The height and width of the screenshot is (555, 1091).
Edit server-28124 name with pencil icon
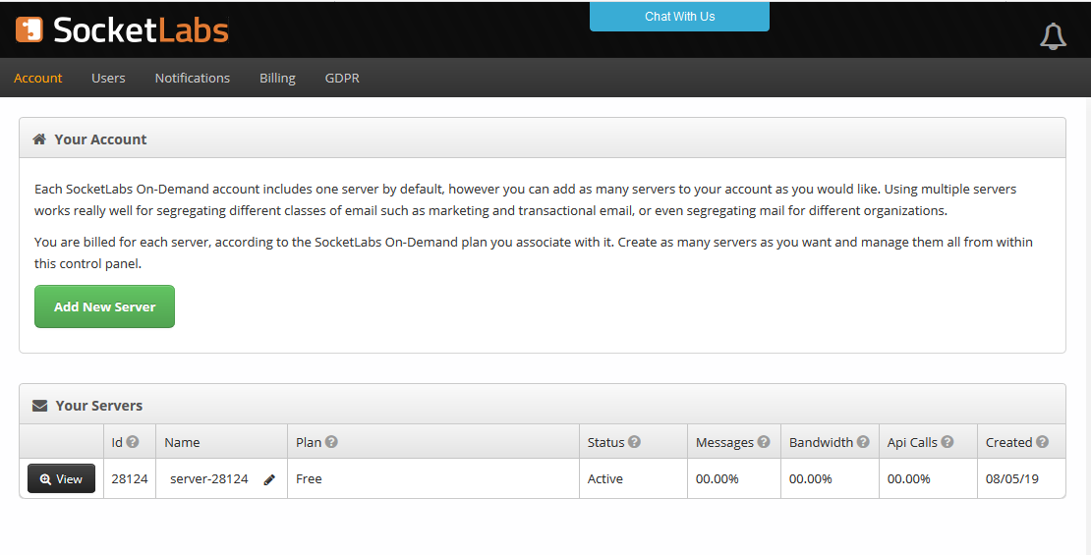269,479
